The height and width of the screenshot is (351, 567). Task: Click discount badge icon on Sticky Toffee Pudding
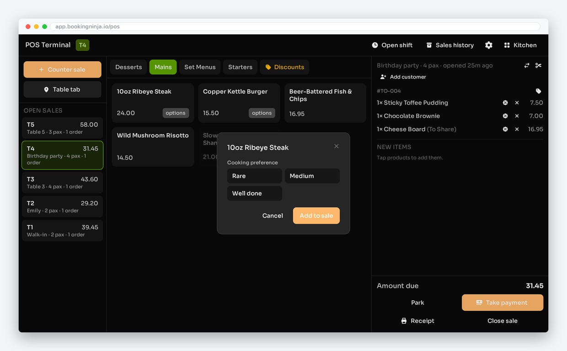coord(505,103)
